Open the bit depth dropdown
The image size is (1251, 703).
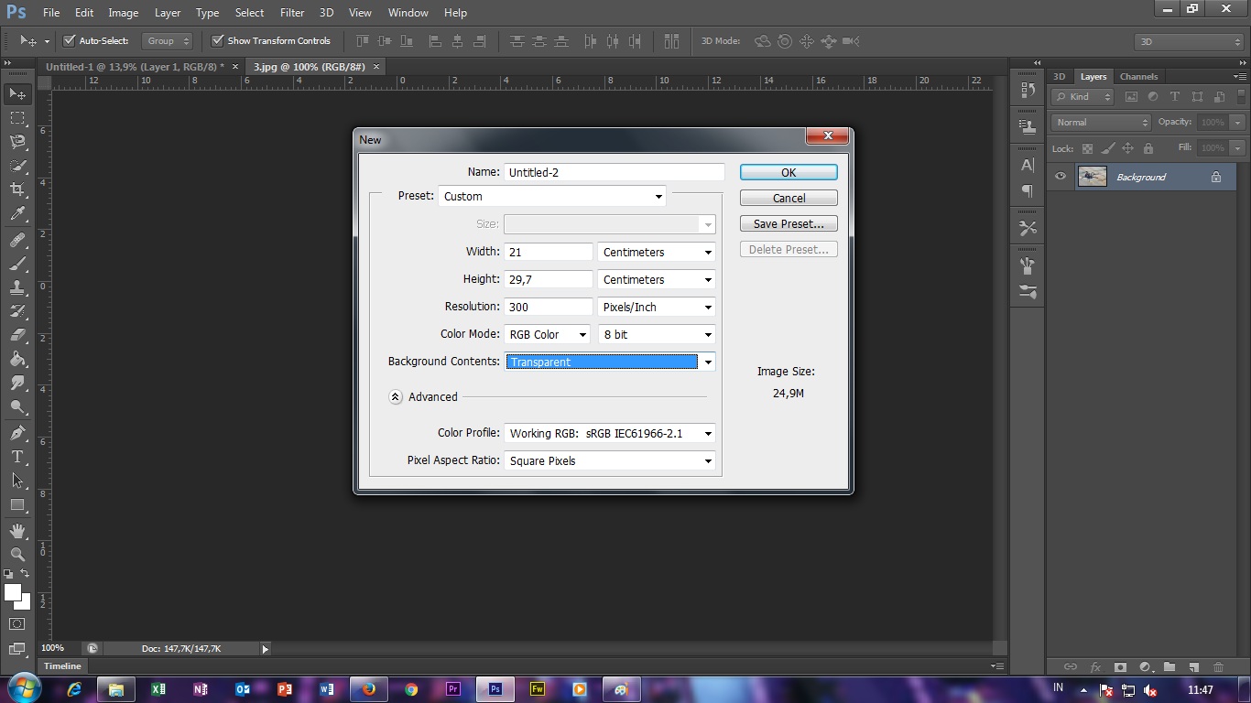(657, 334)
